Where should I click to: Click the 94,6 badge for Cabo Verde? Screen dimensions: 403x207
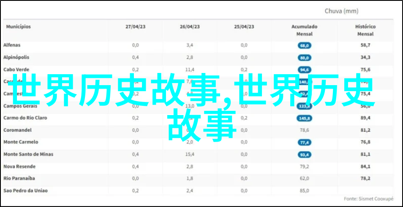(x=304, y=70)
